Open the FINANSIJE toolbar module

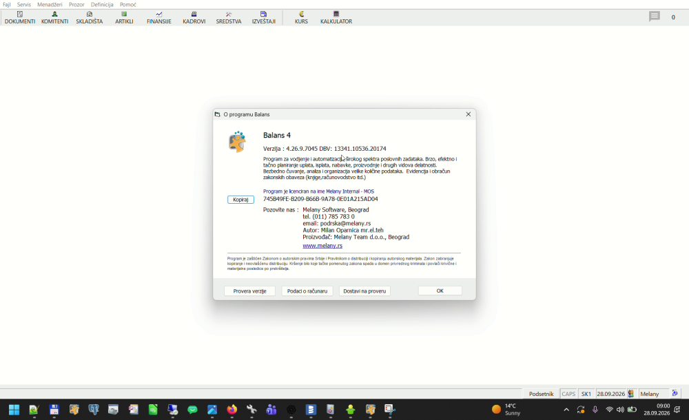158,18
